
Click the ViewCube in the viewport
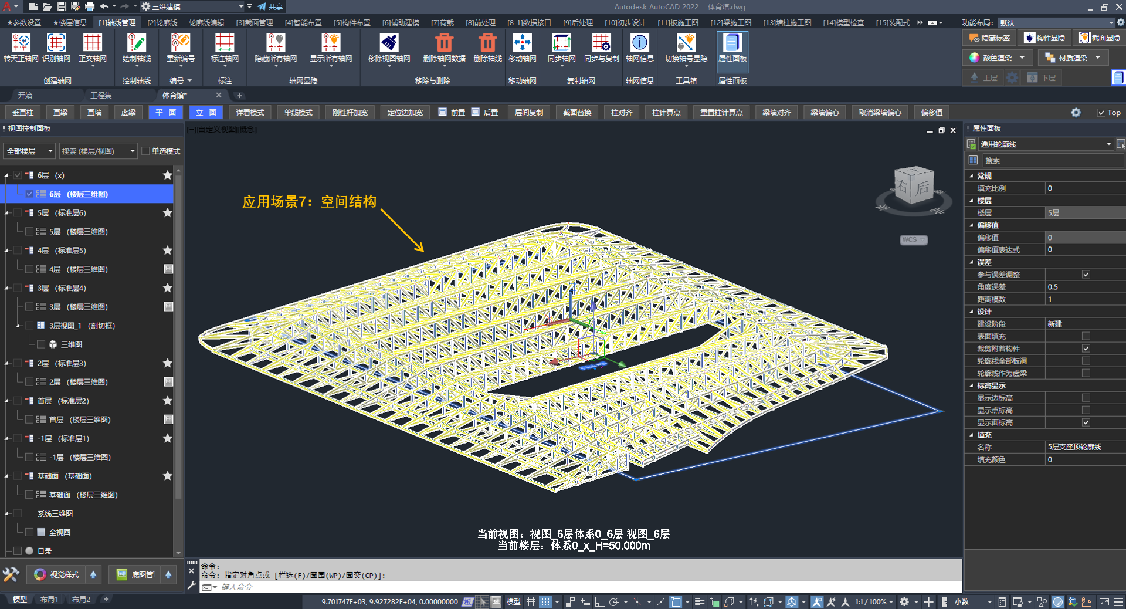point(913,186)
